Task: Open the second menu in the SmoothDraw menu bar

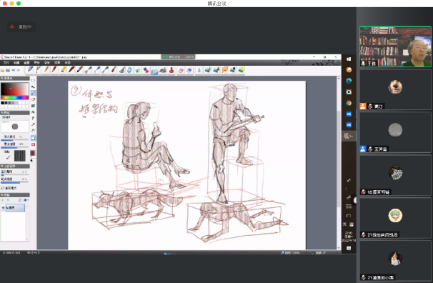Action: tap(16, 63)
